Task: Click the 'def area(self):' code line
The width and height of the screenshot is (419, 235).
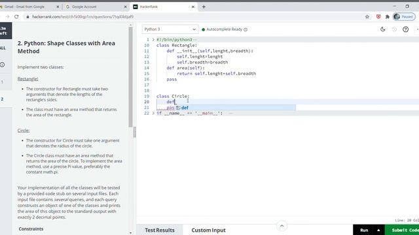Action: coord(185,68)
